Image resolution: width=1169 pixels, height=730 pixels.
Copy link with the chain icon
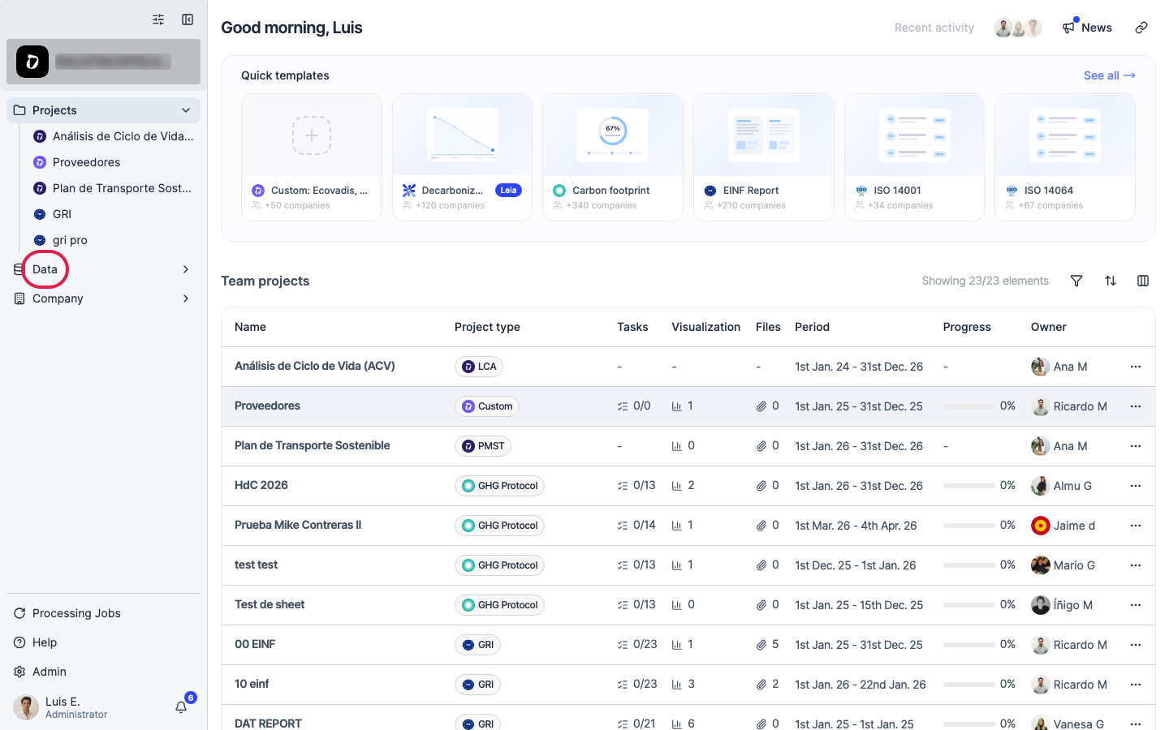click(x=1141, y=28)
